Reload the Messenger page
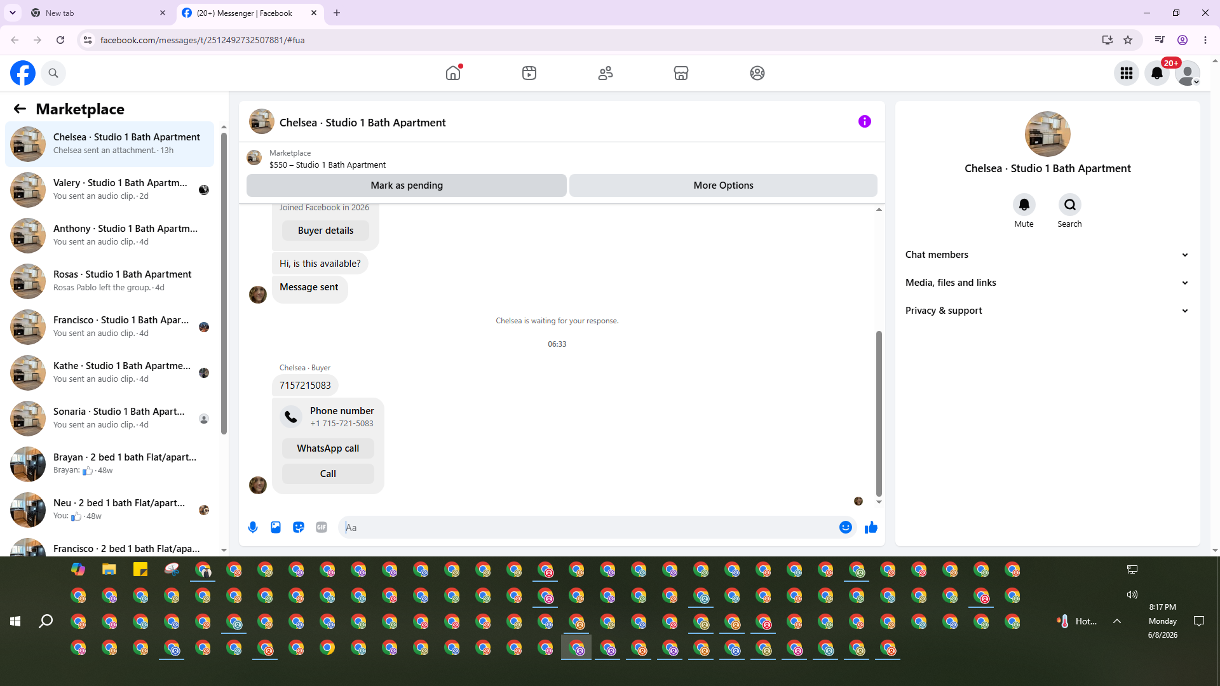1220x686 pixels. 60,40
